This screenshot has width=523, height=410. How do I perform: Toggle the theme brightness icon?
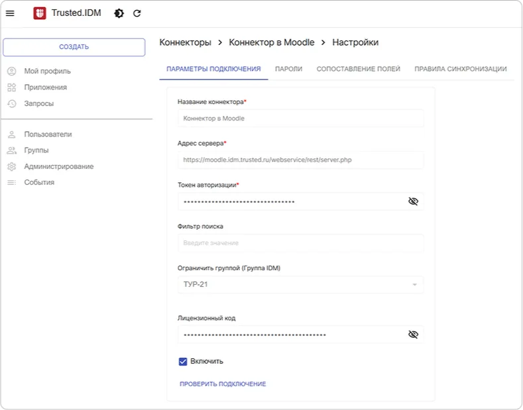(119, 13)
